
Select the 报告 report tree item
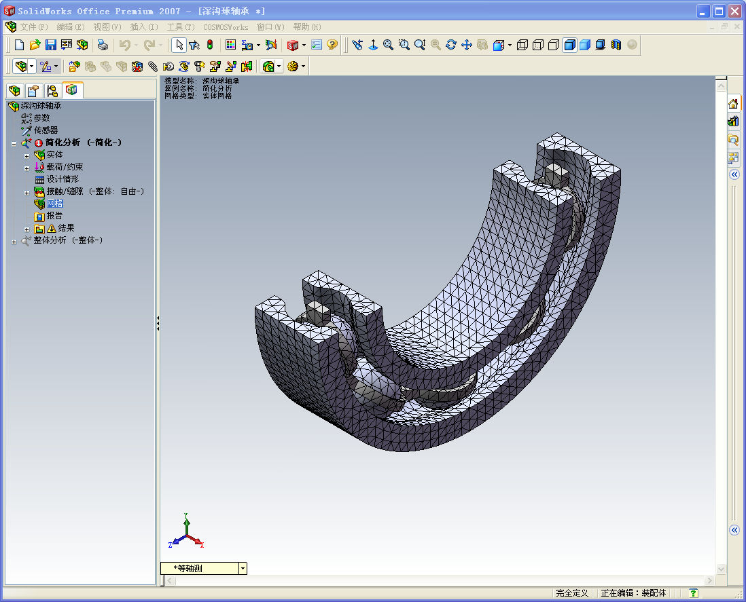54,216
